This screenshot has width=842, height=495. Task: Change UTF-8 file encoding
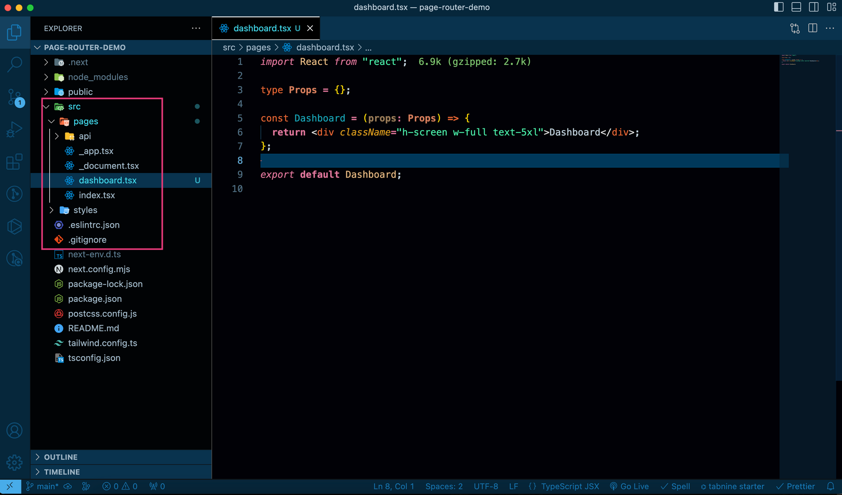coord(486,486)
